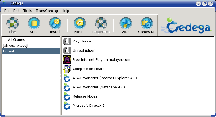Click the Cedega titlebar application icon
This screenshot has height=117, width=216.
coord(5,3)
